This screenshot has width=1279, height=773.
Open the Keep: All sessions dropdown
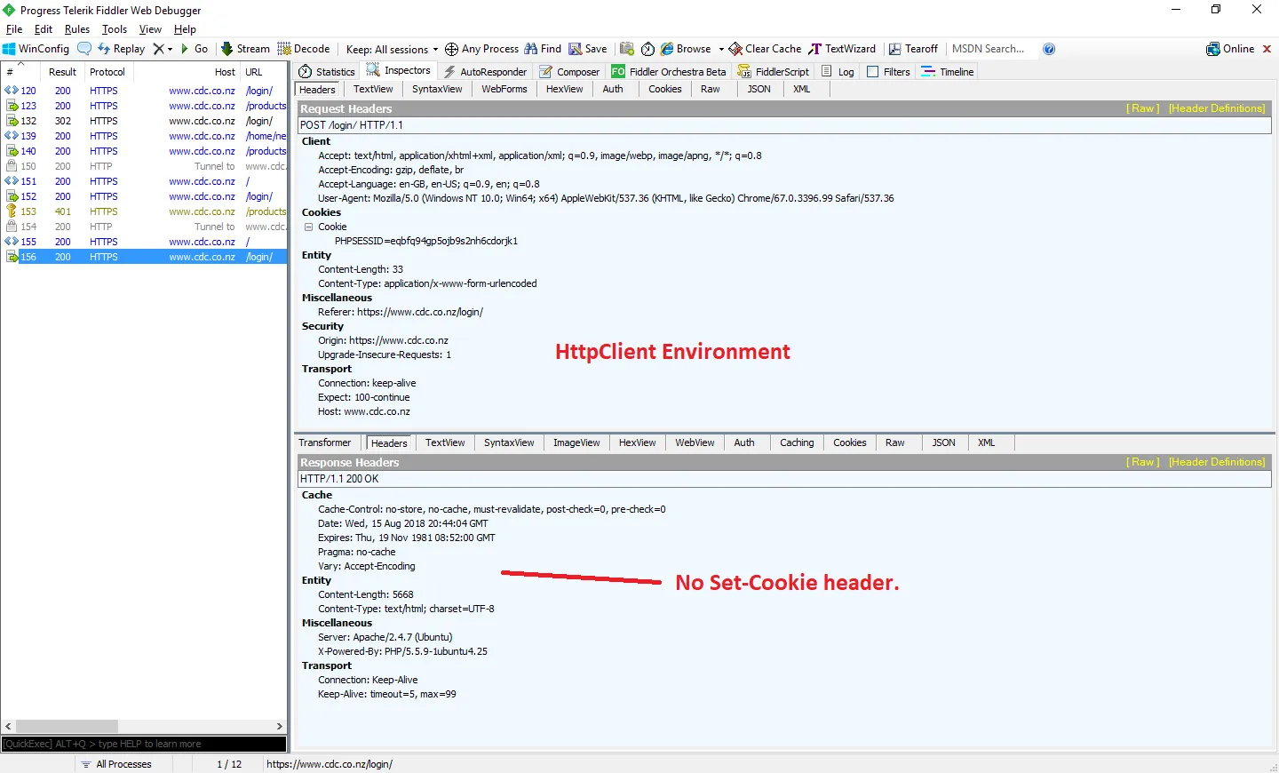(x=392, y=50)
